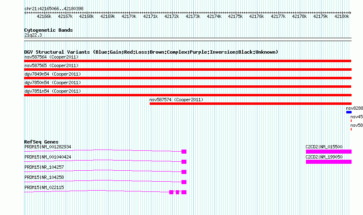Image resolution: width=363 pixels, height=215 pixels.
Task: Click the 42175k ruler tick label
Action: 235,16
